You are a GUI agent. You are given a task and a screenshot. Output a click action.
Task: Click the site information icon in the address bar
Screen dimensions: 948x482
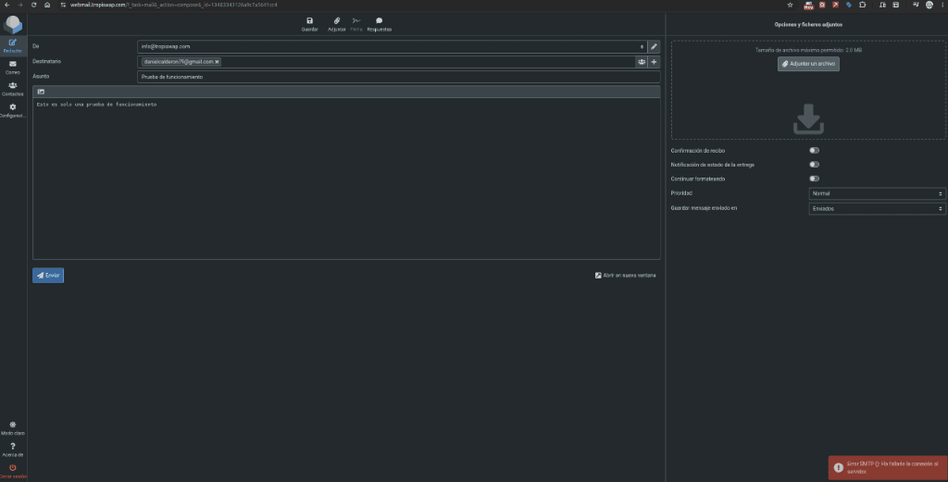64,5
